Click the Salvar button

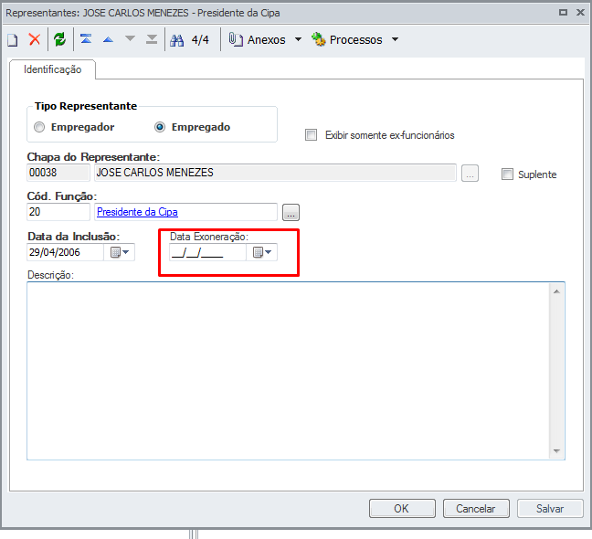[550, 509]
